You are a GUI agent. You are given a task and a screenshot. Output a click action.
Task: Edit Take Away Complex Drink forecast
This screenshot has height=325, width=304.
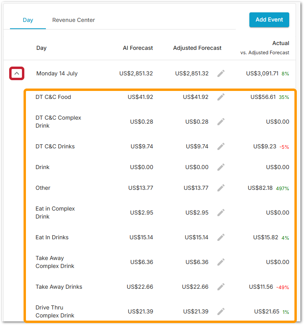pos(221,262)
